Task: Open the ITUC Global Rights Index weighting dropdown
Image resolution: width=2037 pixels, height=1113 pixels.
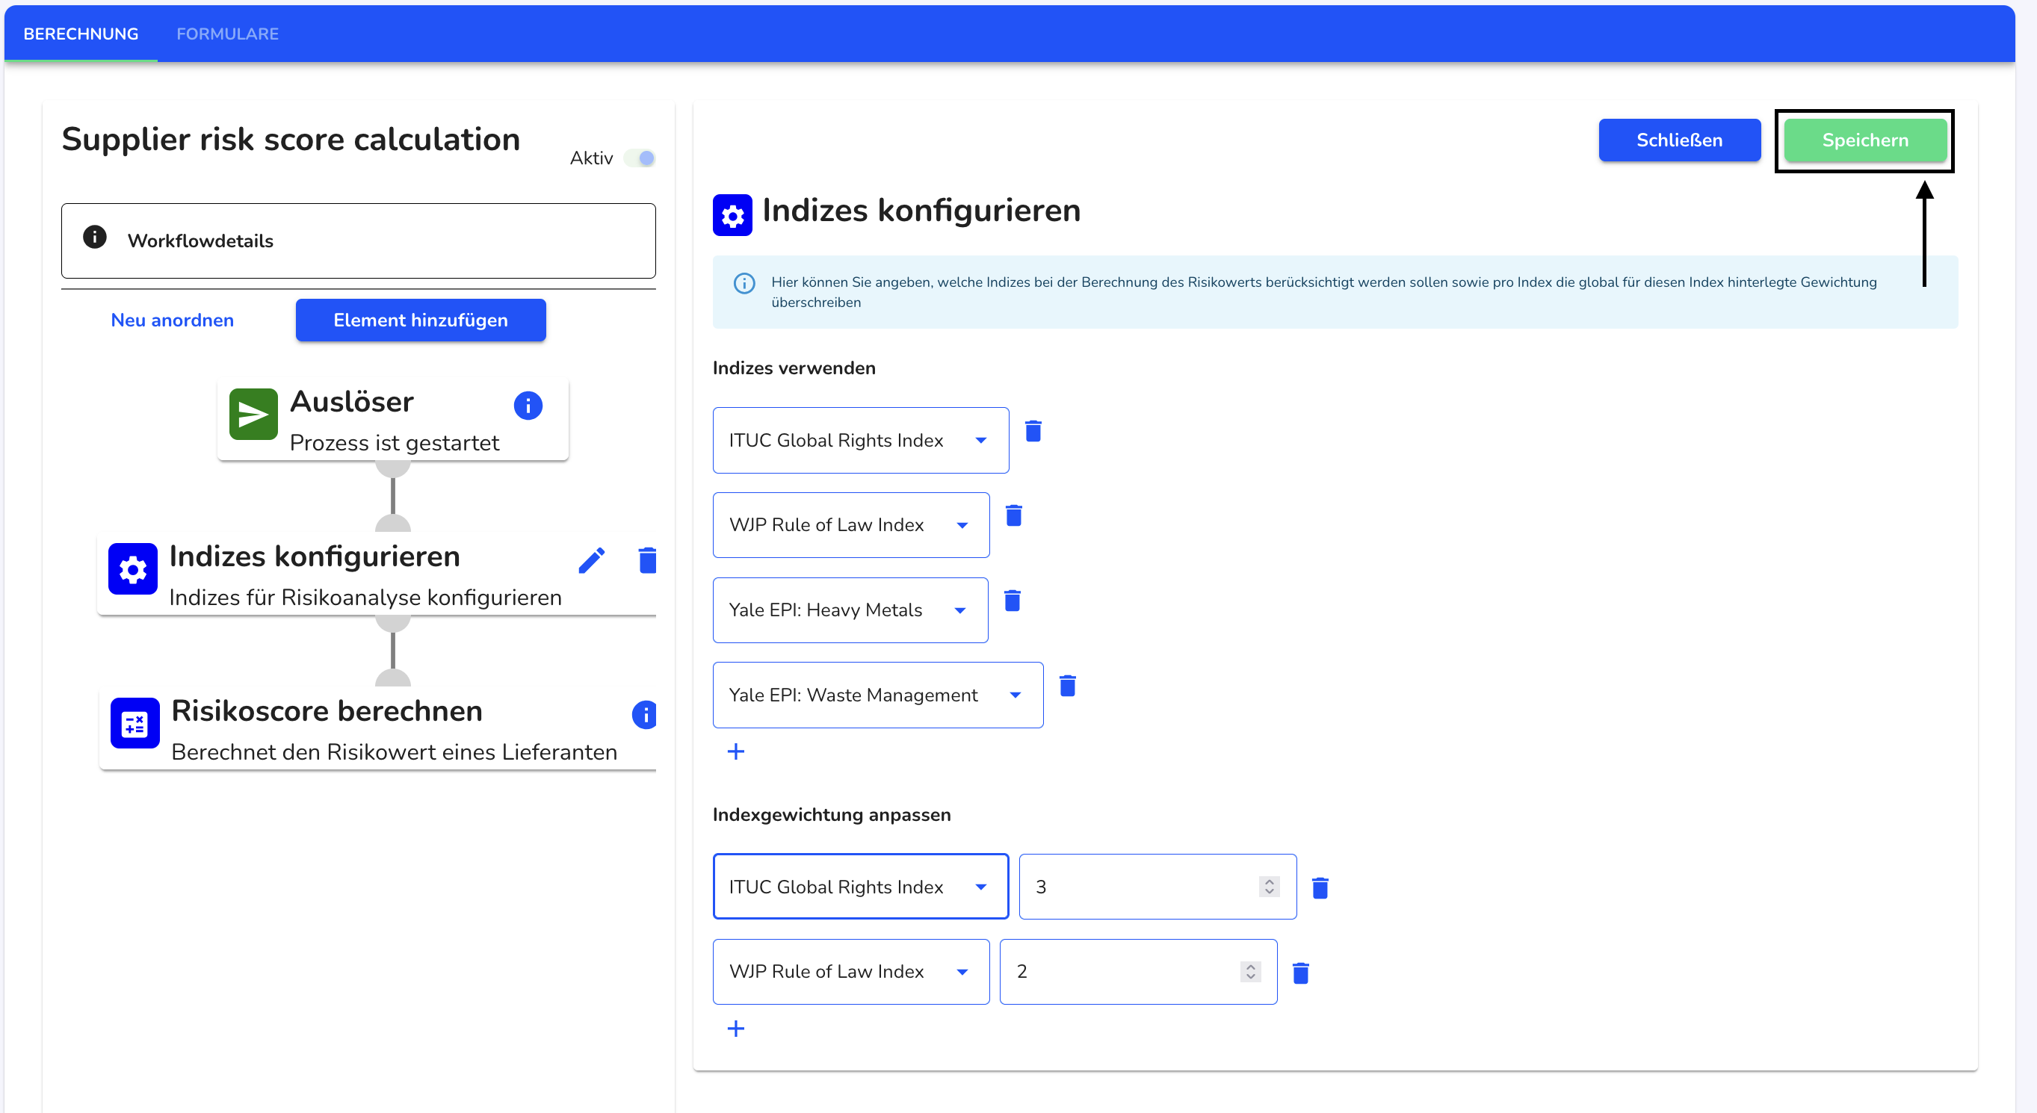Action: [860, 887]
